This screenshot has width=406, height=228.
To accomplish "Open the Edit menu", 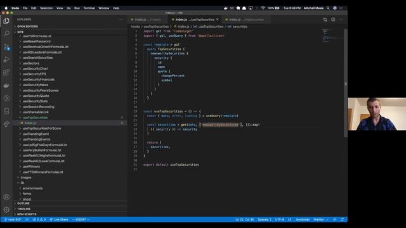I will pyautogui.click(x=34, y=8).
